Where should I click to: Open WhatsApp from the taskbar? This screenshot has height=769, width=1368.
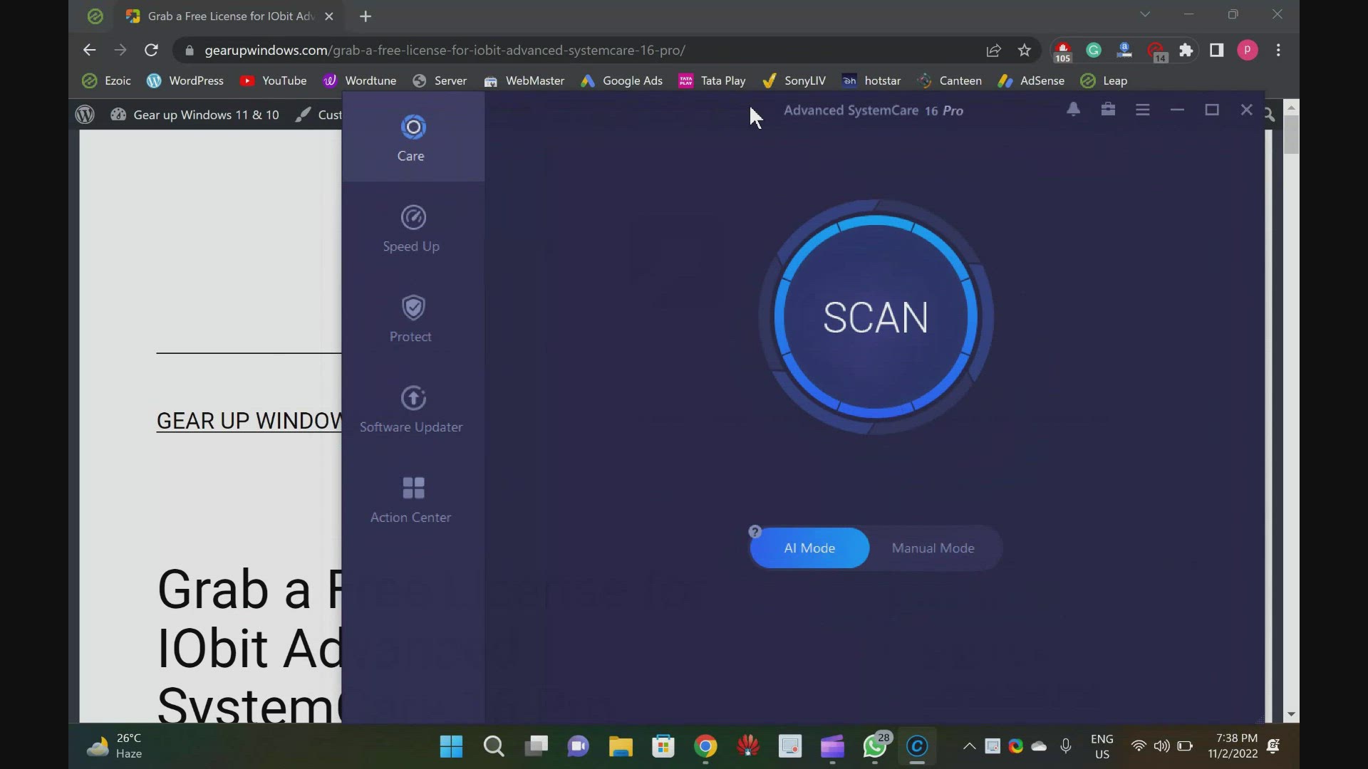[875, 746]
